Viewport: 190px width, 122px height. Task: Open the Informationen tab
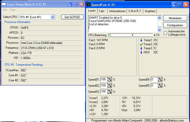(117, 11)
